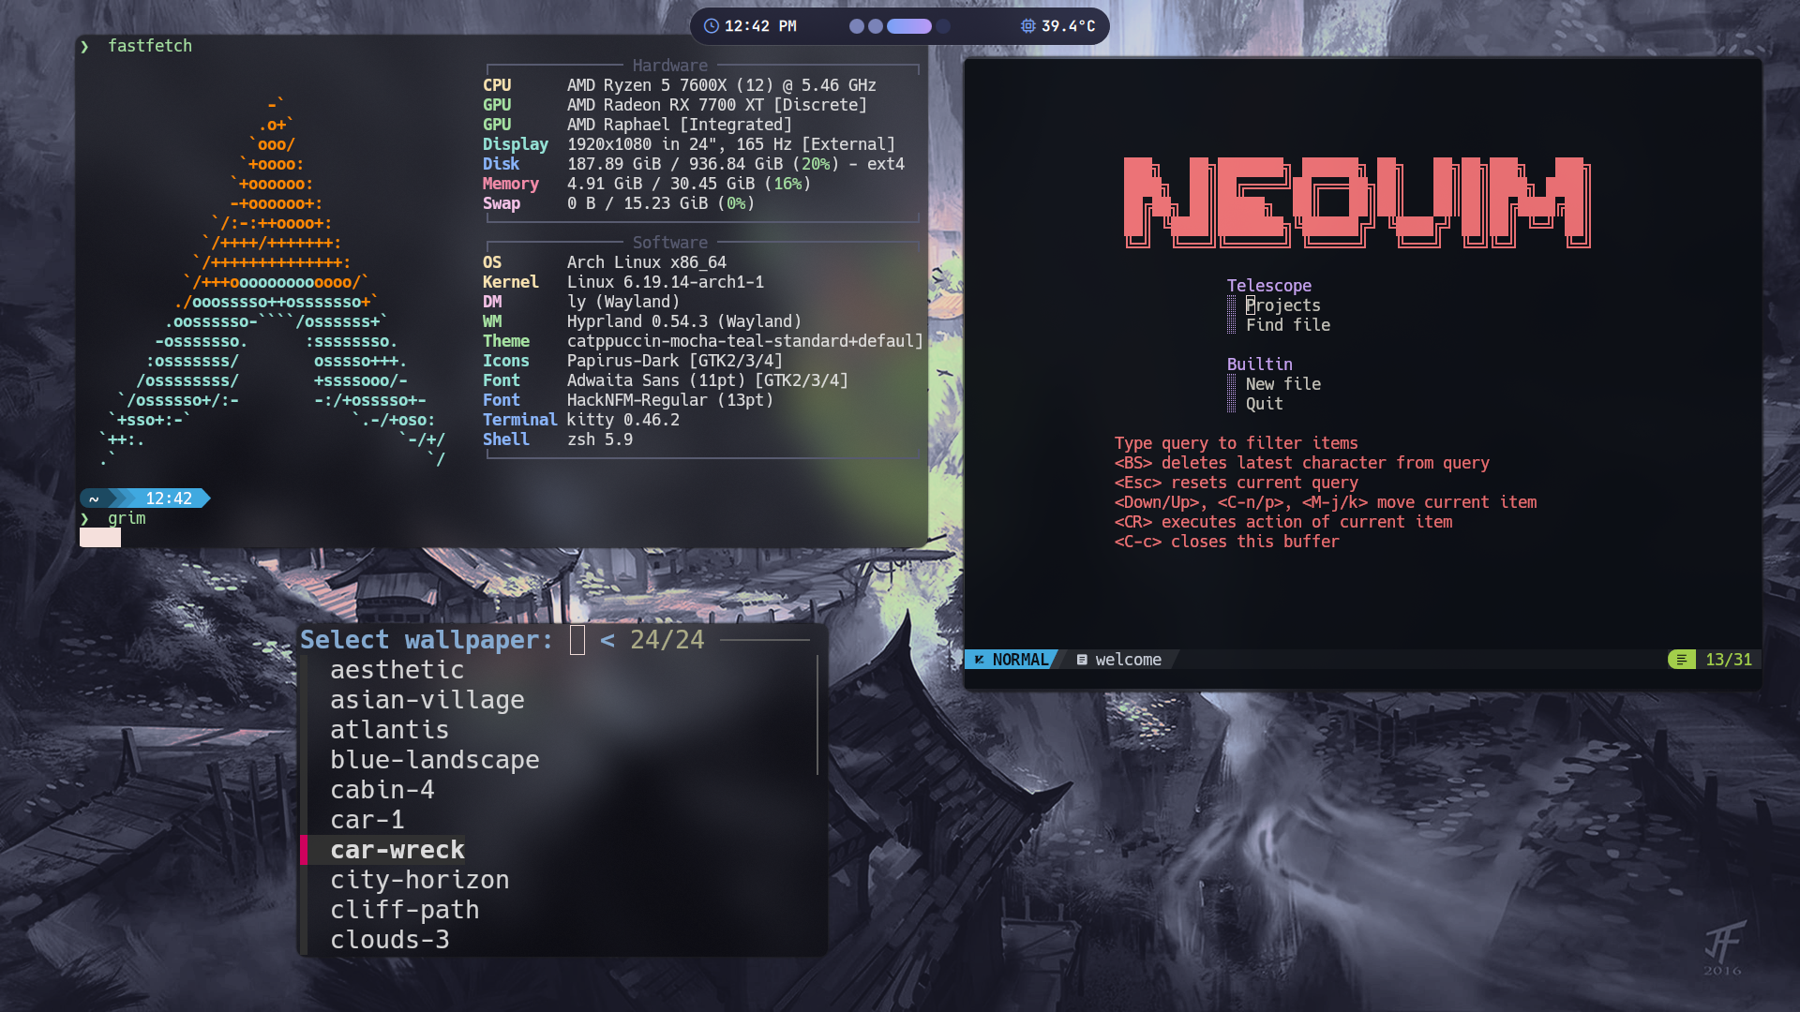Click the Builtin section header
1800x1012 pixels.
point(1260,365)
